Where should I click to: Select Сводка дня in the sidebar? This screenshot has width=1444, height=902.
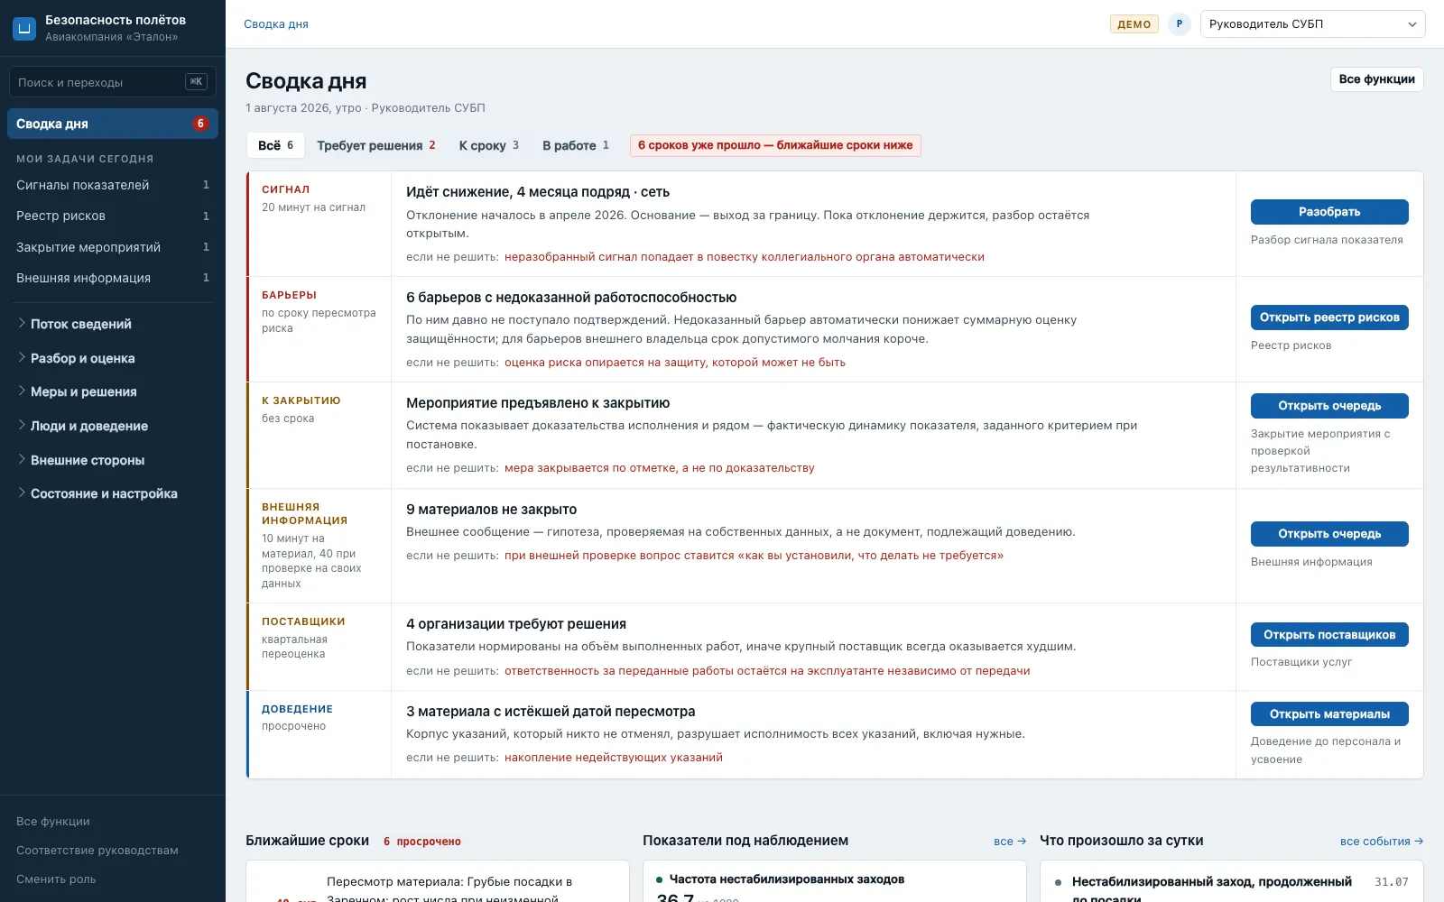[x=113, y=124]
